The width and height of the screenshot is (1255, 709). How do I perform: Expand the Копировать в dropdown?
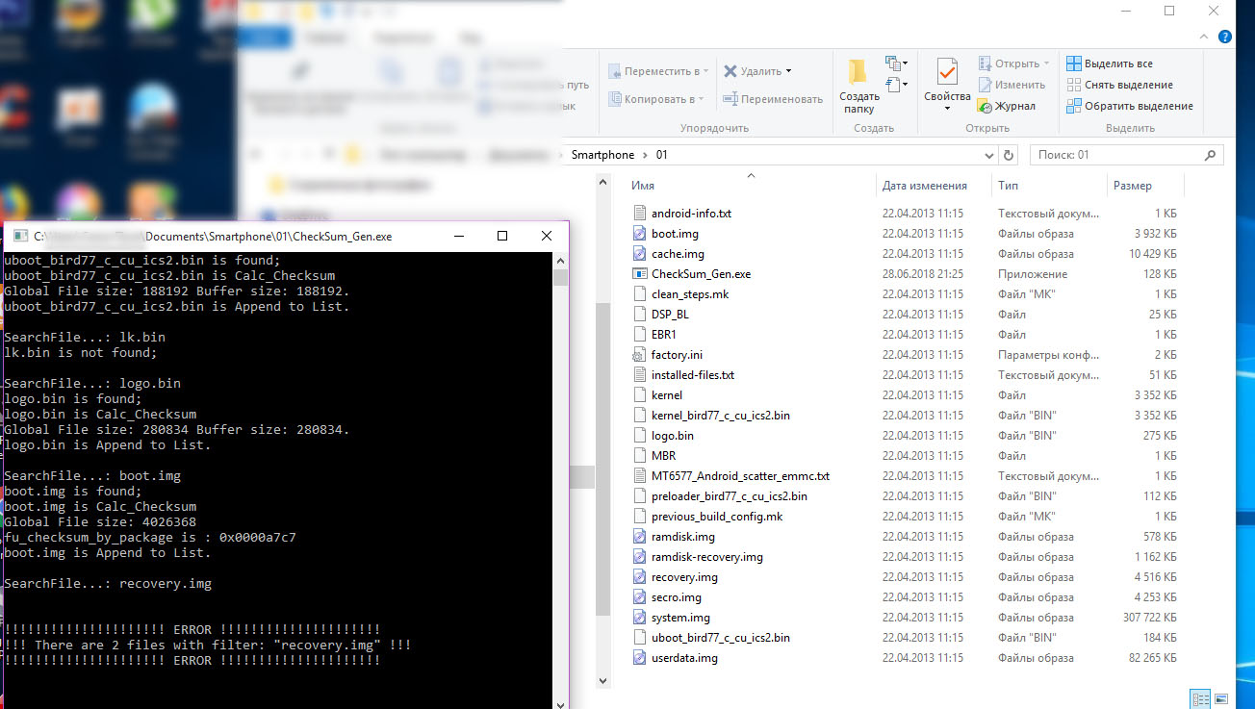click(700, 99)
